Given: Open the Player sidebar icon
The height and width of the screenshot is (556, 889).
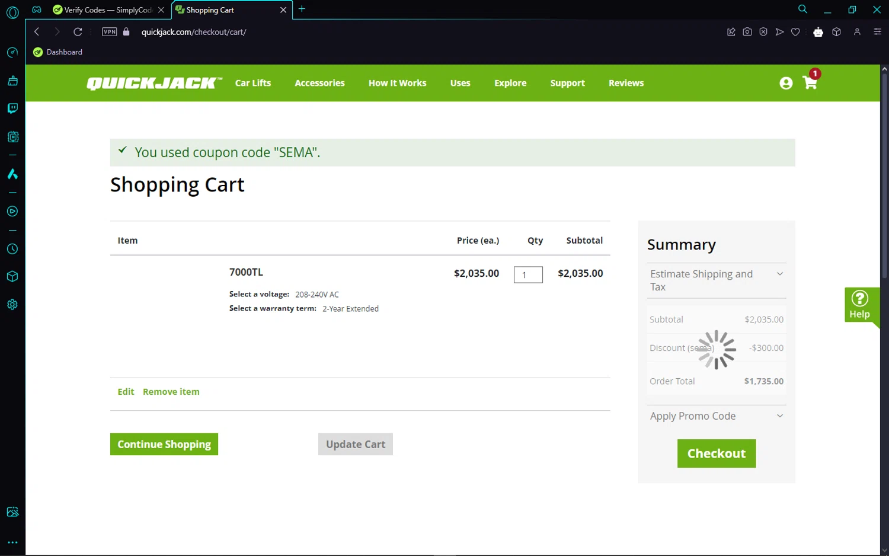Looking at the screenshot, I should [12, 212].
